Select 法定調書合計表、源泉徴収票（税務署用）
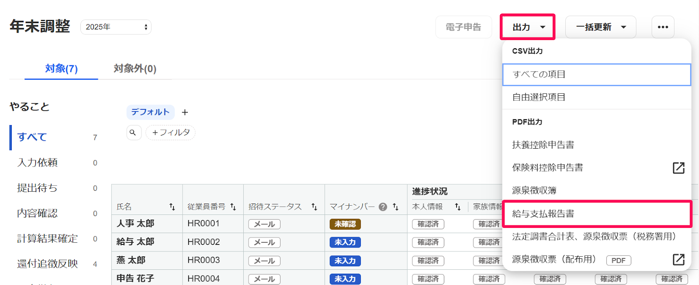 click(597, 237)
